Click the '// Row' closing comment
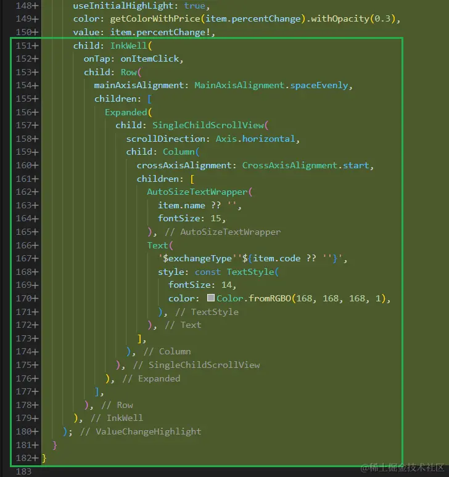The height and width of the screenshot is (477, 449). point(117,405)
